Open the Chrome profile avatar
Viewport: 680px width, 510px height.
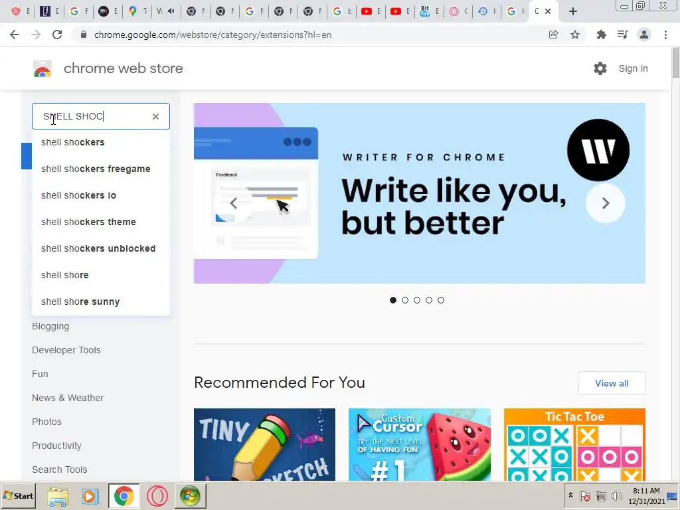[x=644, y=35]
